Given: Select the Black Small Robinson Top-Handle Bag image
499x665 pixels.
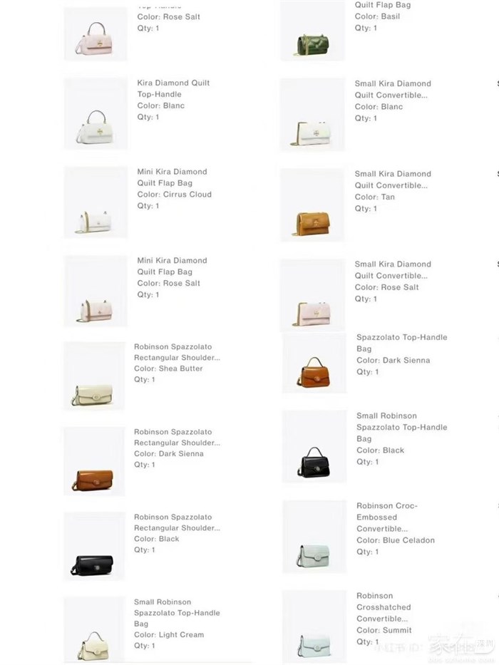Looking at the screenshot, I should (314, 447).
